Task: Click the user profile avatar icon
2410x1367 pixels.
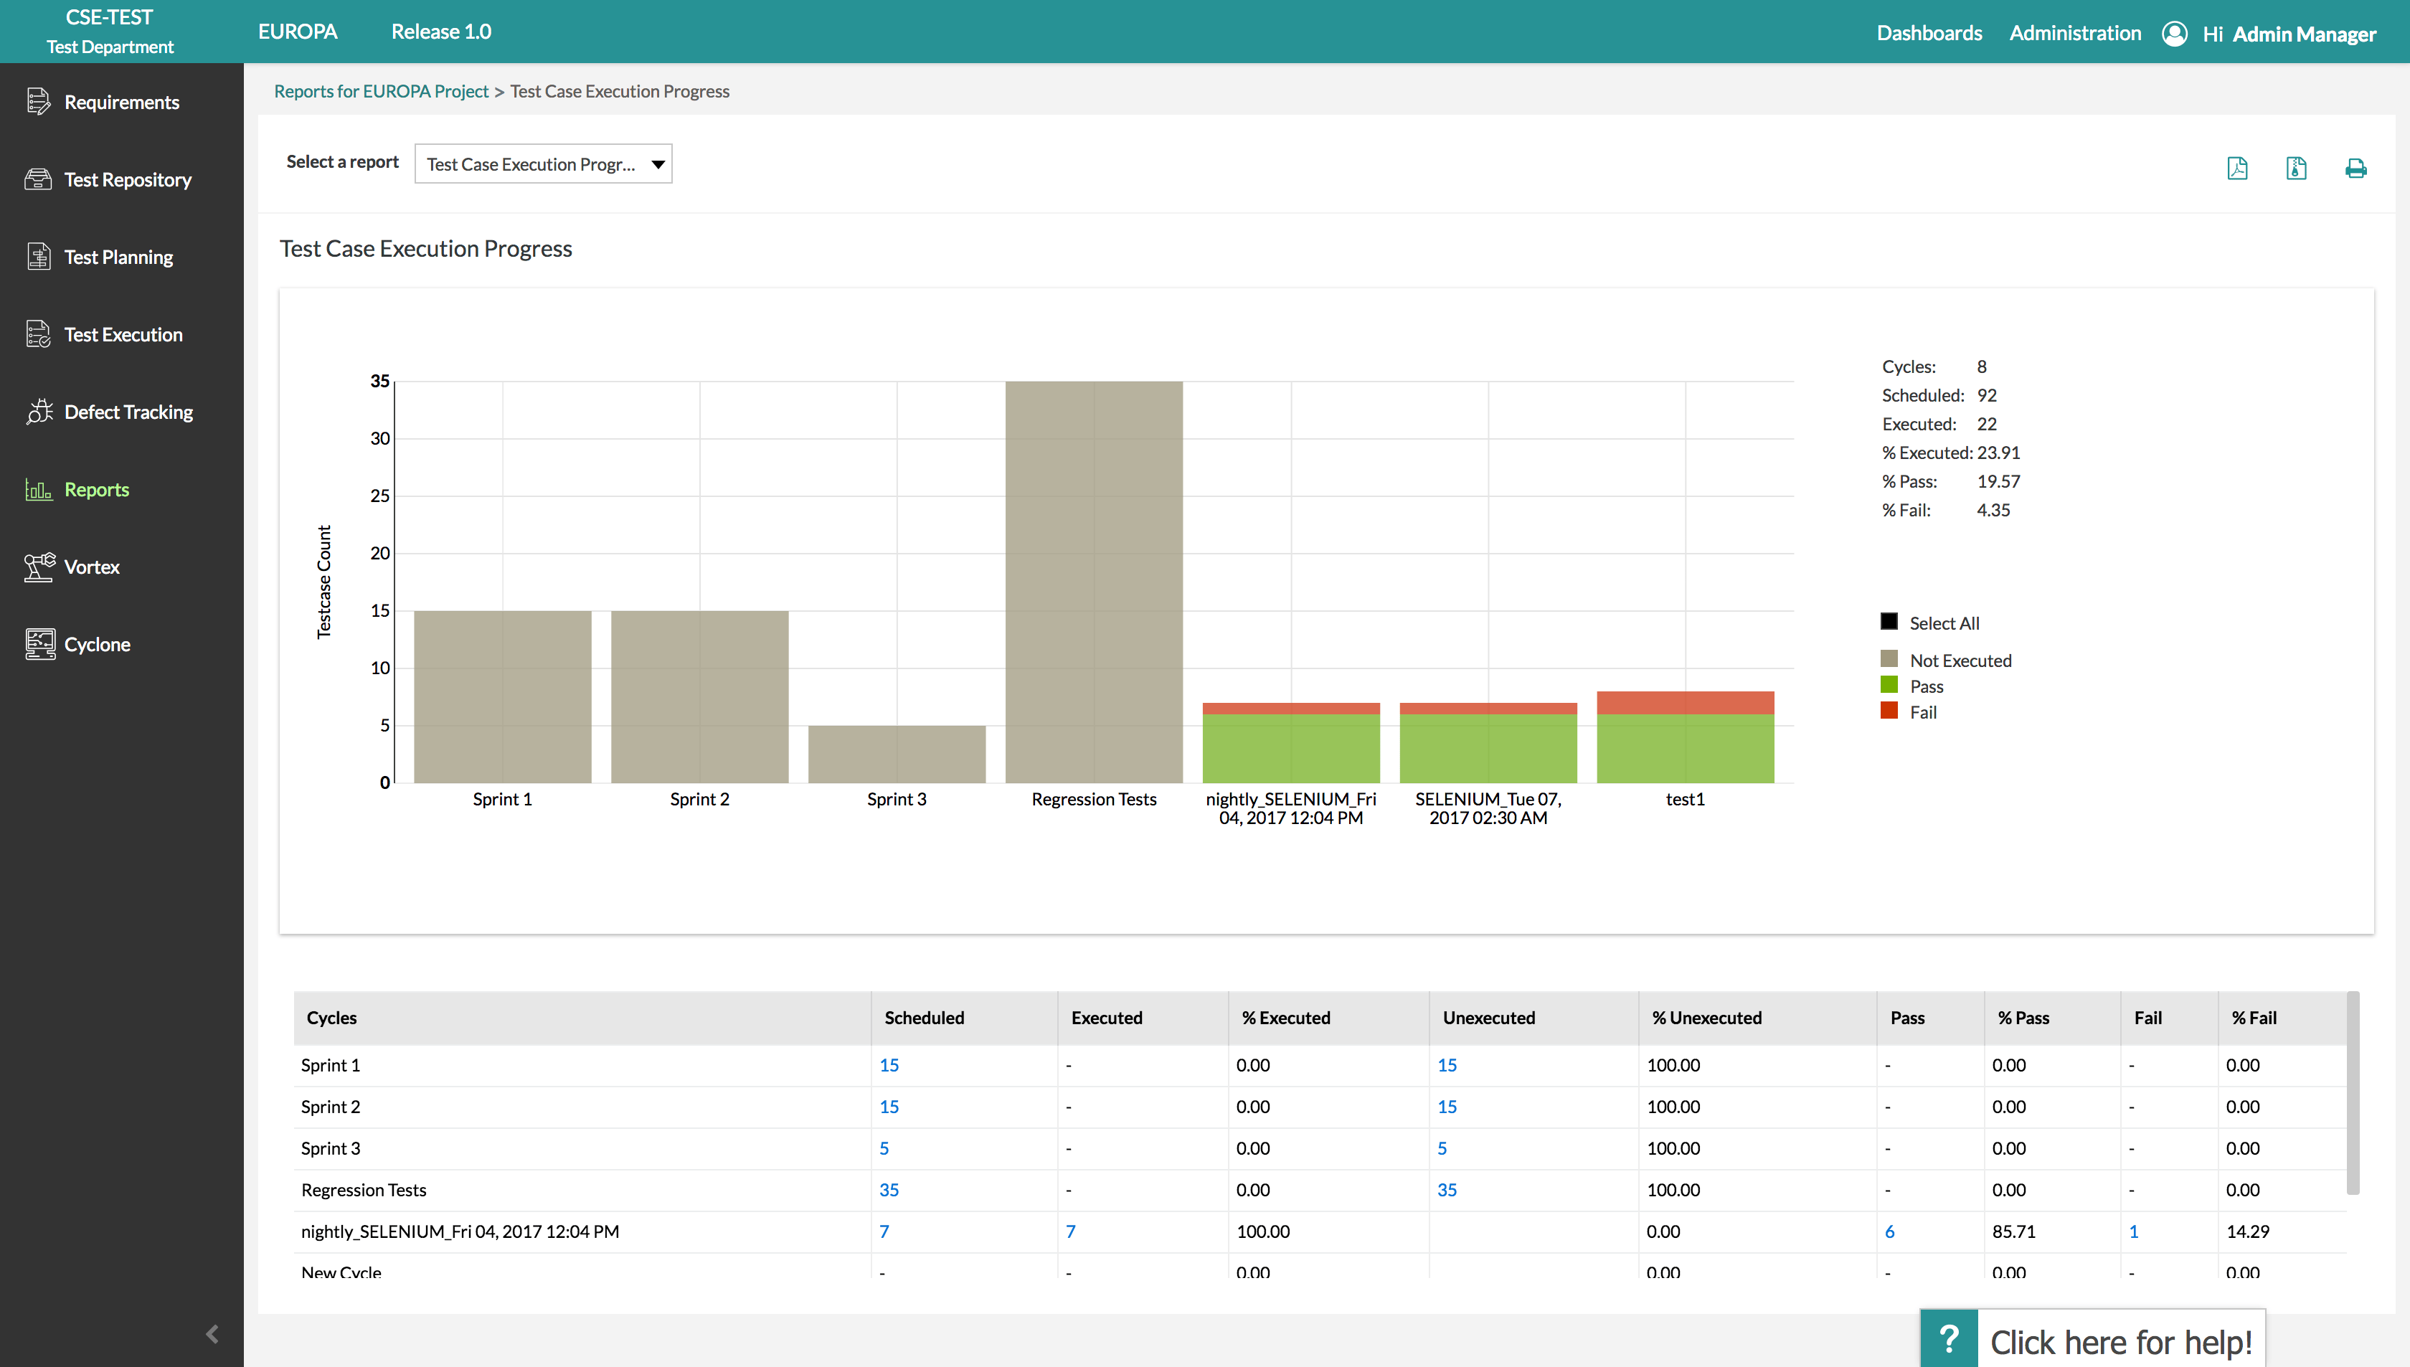Action: [2174, 34]
